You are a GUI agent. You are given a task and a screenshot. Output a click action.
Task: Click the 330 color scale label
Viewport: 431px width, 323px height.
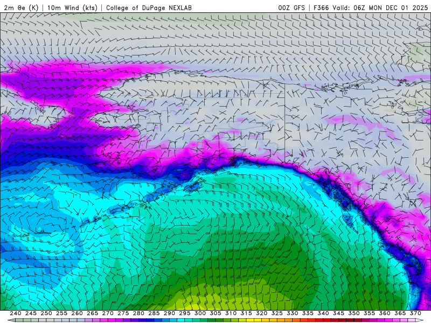pos(293,313)
